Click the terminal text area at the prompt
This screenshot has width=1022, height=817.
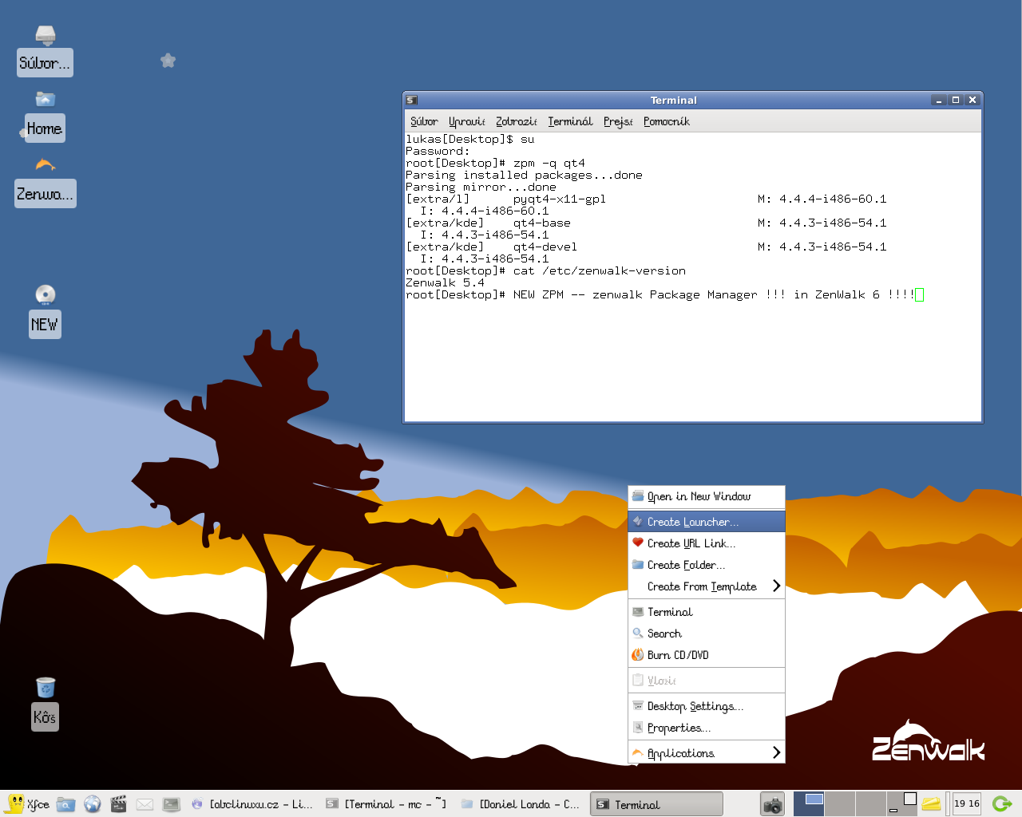(x=919, y=294)
